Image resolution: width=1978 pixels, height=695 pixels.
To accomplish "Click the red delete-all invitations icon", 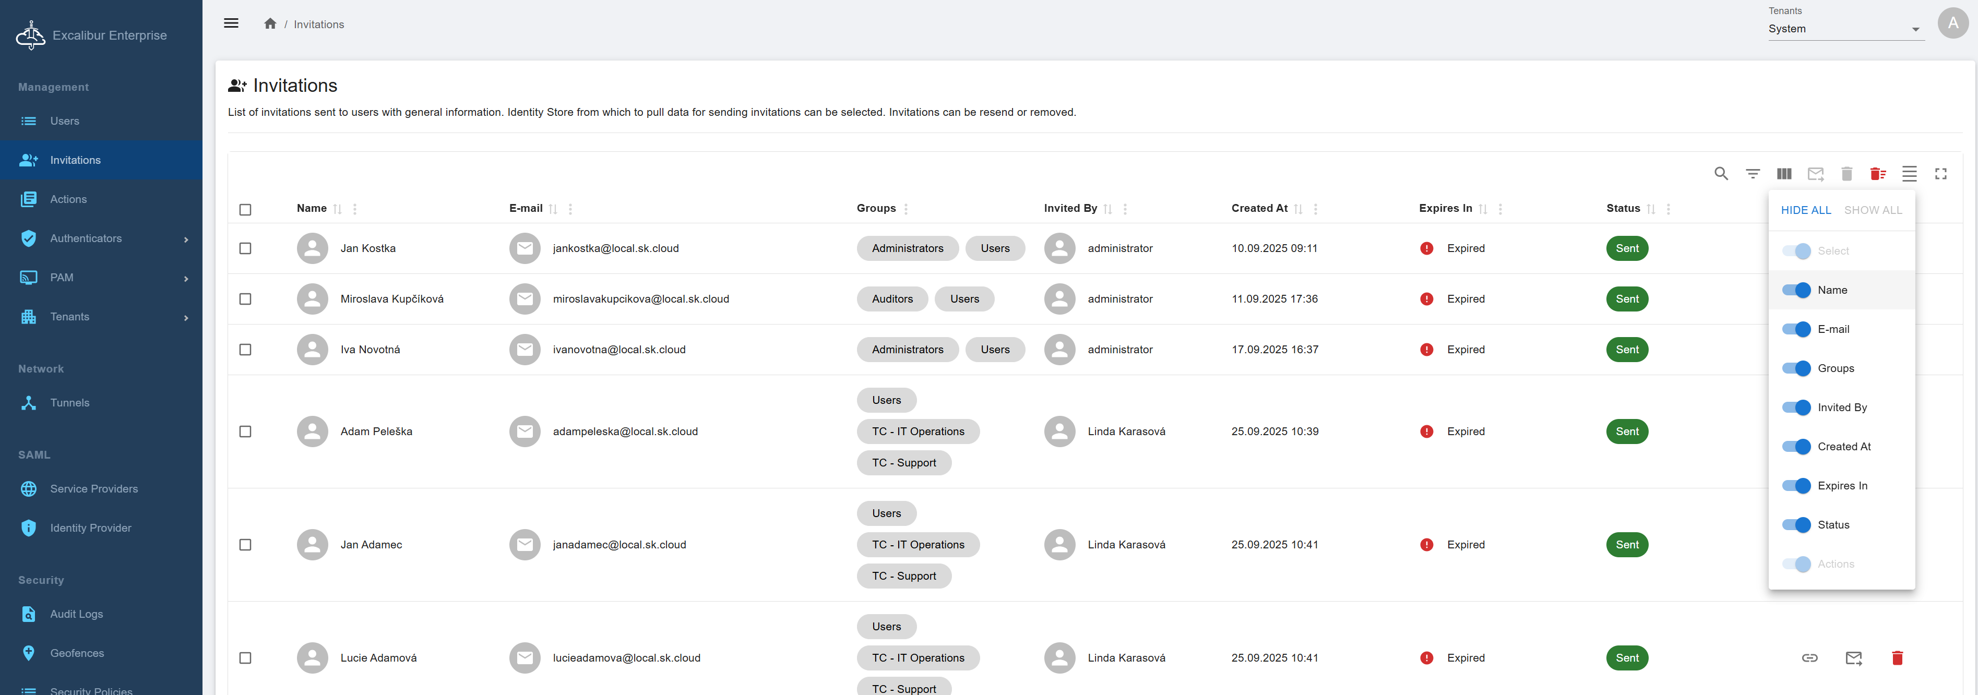I will [x=1877, y=174].
